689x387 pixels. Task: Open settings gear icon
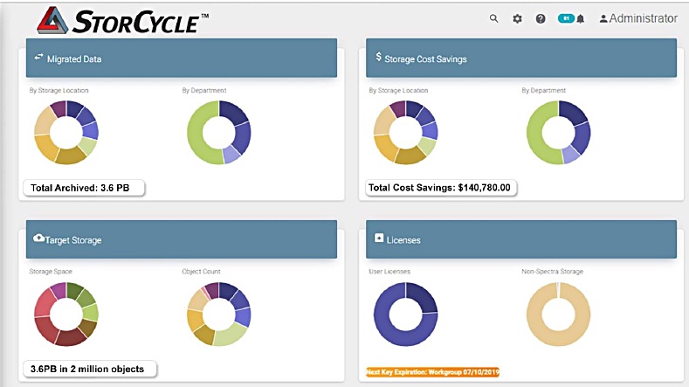(517, 18)
